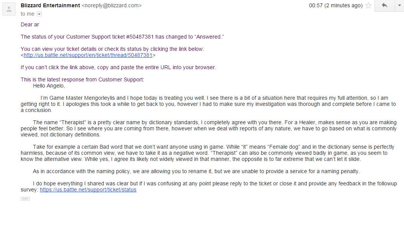Viewport: 404px width, 240px height.
Task: Click the ticket number #50487381 in the body
Action: point(140,37)
